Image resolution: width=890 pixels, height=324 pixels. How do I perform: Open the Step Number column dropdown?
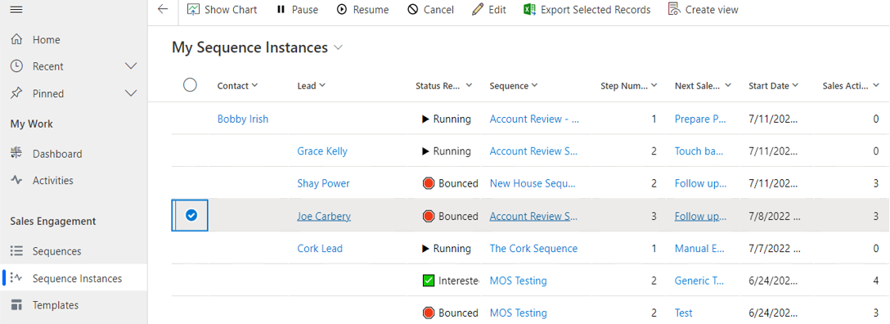[654, 86]
